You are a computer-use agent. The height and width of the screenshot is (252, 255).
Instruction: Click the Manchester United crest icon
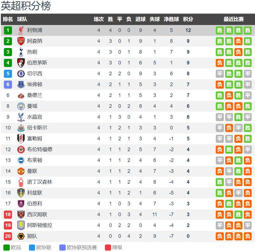point(21,171)
